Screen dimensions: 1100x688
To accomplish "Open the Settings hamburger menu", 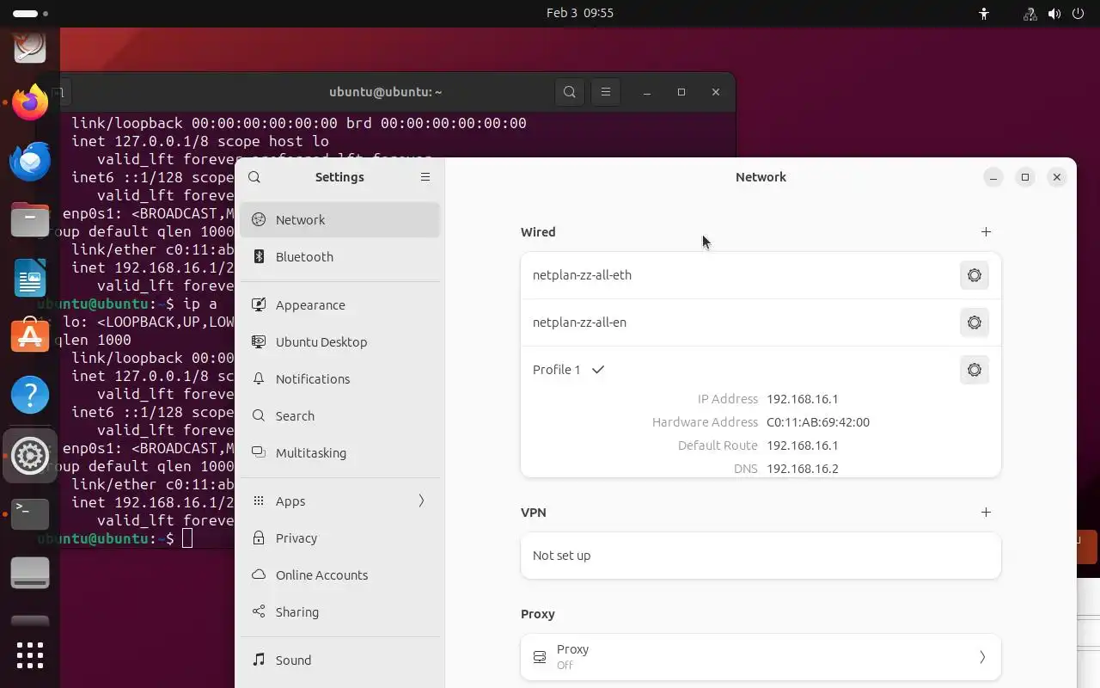I will tap(425, 177).
